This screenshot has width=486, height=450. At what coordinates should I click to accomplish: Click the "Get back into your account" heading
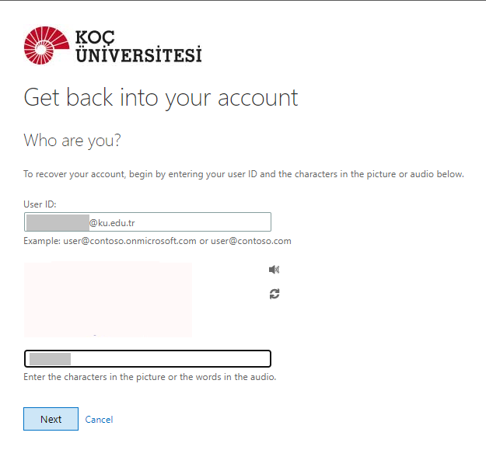[x=161, y=98]
